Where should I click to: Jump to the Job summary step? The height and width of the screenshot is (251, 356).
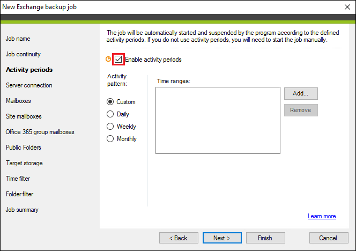[22, 210]
